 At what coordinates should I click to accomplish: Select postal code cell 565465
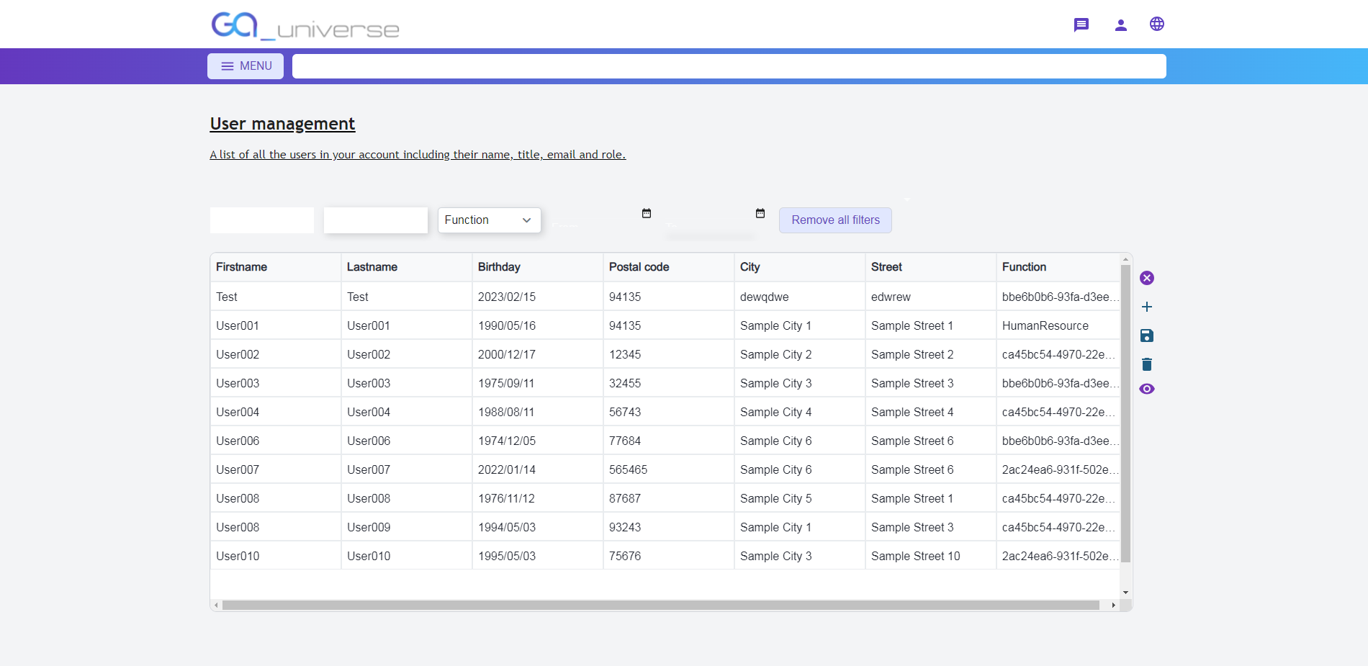click(668, 469)
